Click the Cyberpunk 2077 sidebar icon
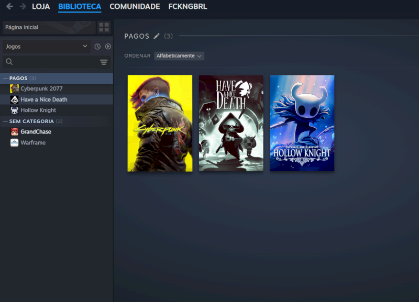Viewport: 419px width, 302px height. pyautogui.click(x=15, y=88)
